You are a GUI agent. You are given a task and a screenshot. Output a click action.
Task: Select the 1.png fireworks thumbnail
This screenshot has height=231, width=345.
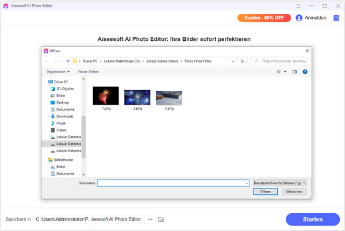pyautogui.click(x=106, y=96)
